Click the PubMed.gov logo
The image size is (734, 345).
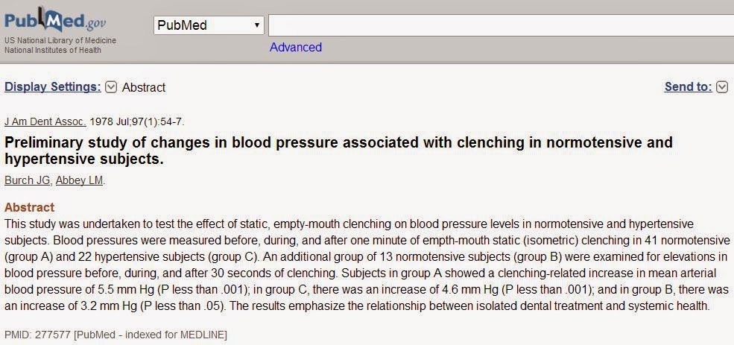[55, 21]
